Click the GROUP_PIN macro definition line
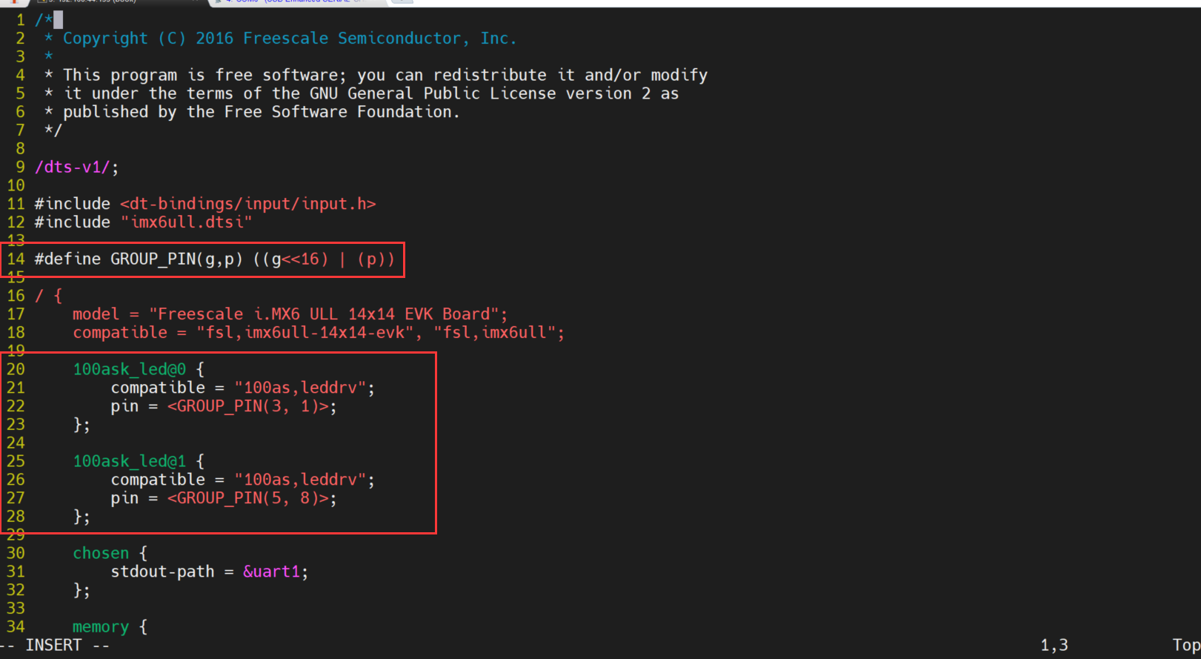The image size is (1201, 659). pos(215,259)
